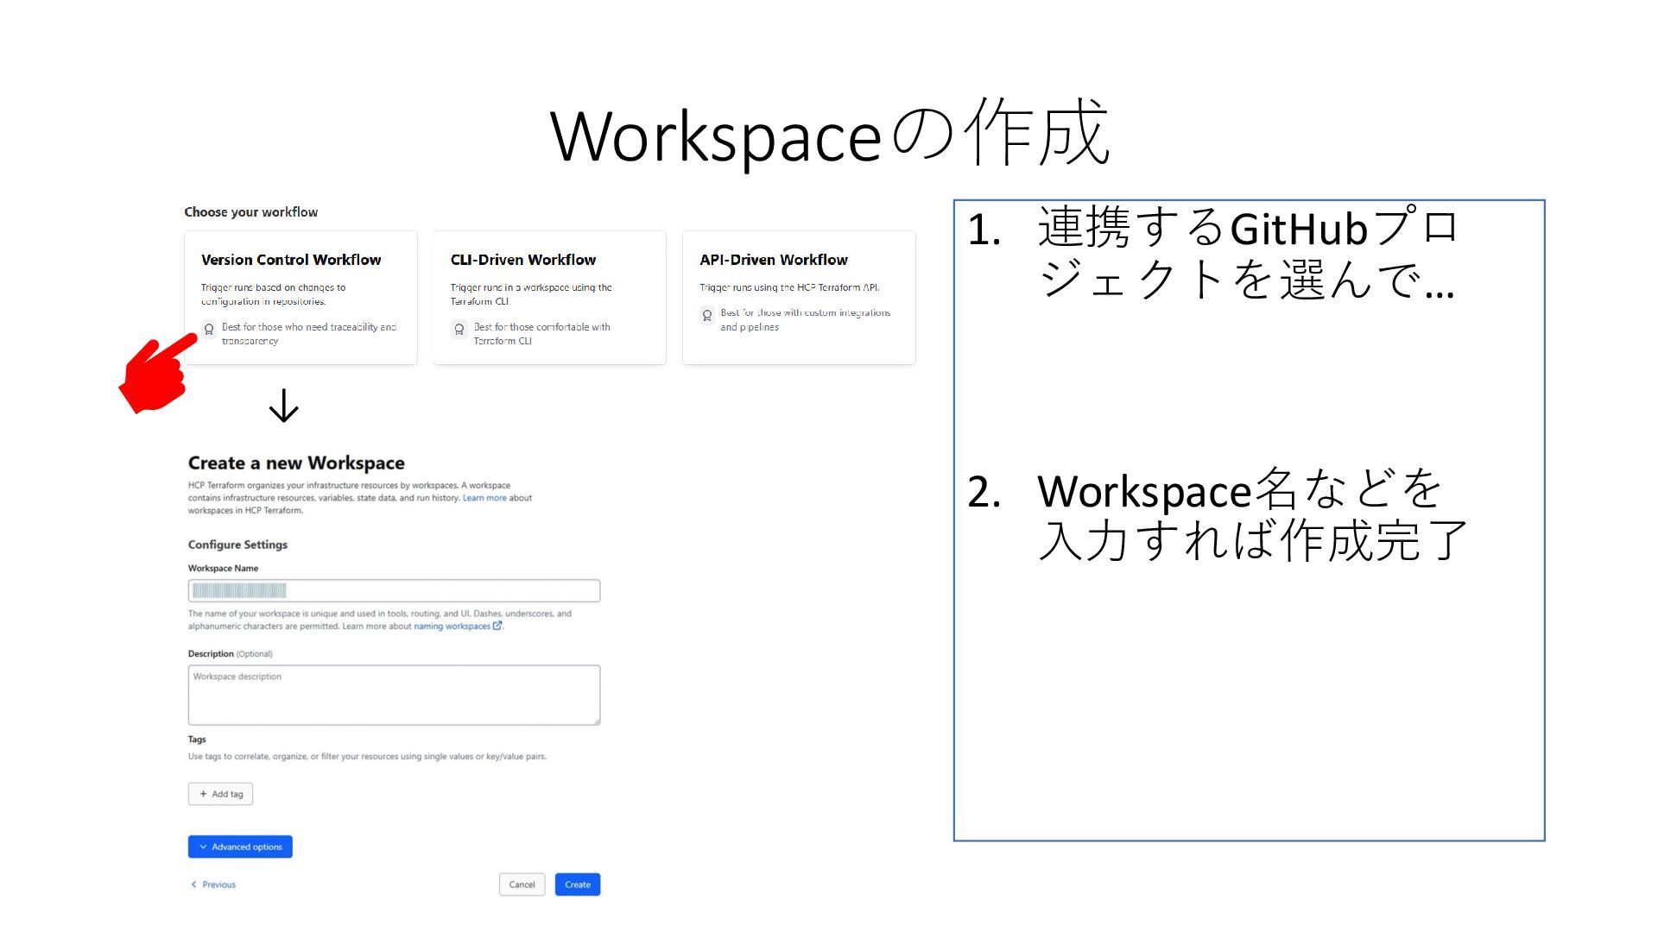The height and width of the screenshot is (932, 1658).
Task: Click award badge icon in API-Driven card
Action: pos(707,315)
